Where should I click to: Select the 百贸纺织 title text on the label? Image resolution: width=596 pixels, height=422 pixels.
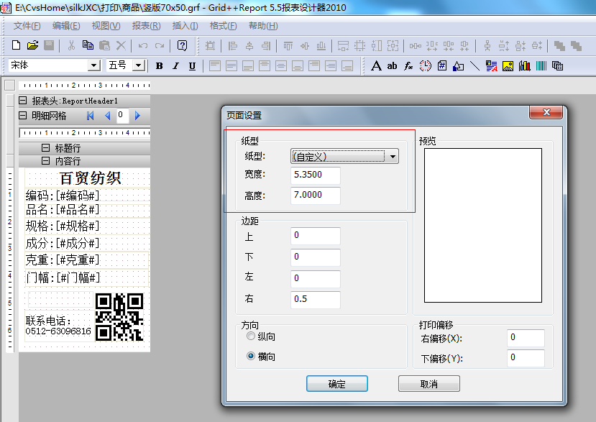90,178
